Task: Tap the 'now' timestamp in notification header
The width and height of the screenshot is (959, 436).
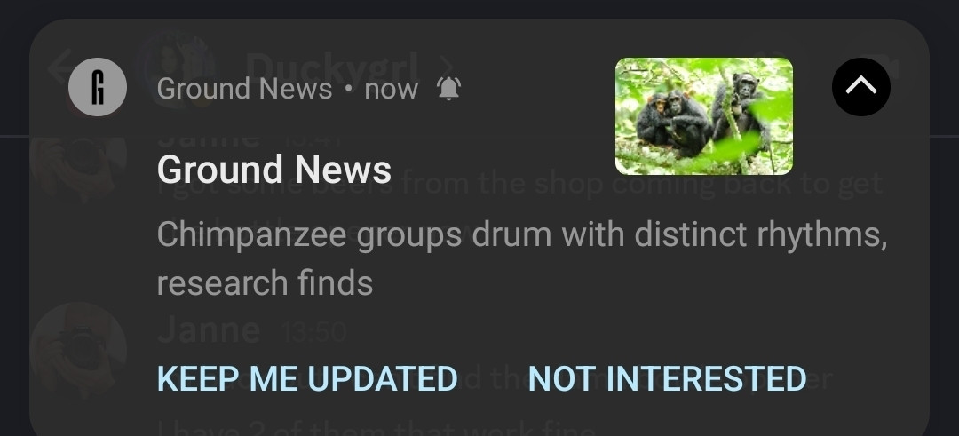Action: (392, 90)
